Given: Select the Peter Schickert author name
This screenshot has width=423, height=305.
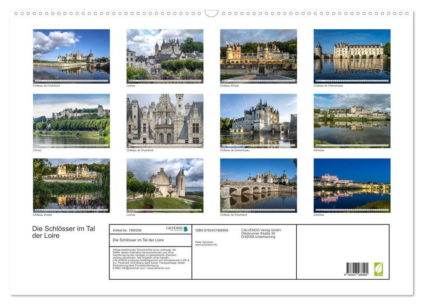Looking at the screenshot, I should click(x=203, y=242).
